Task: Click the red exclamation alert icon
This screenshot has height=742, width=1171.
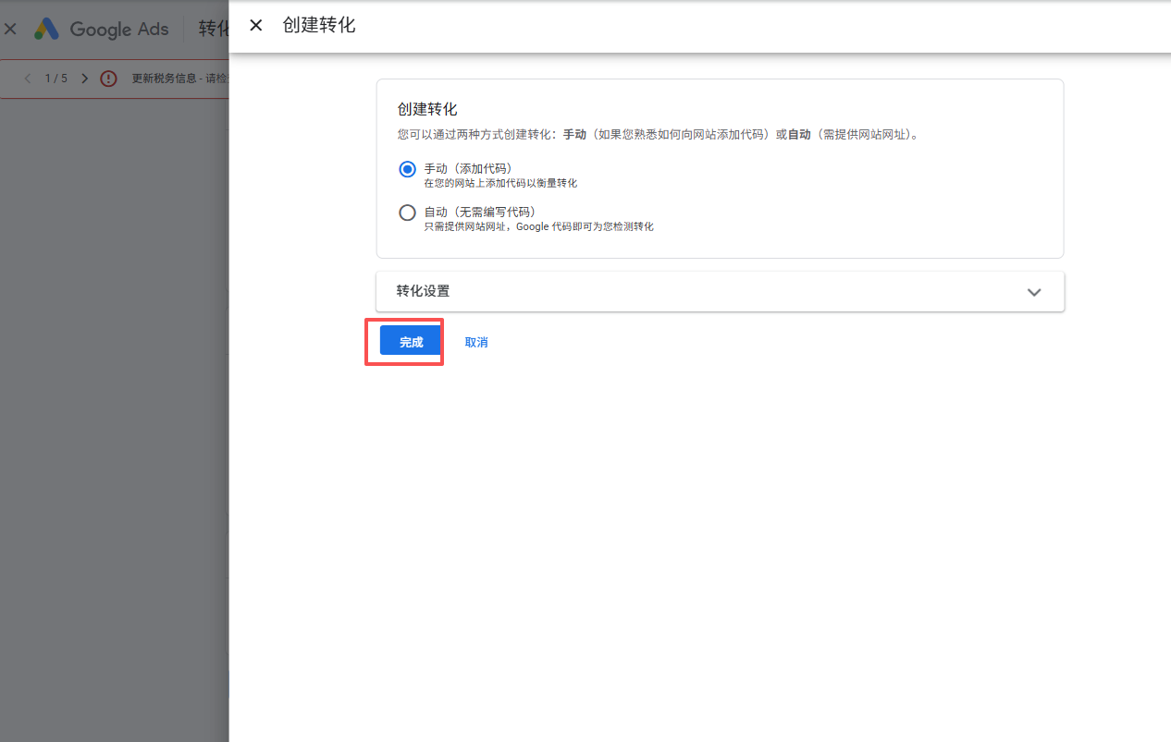Action: point(108,79)
